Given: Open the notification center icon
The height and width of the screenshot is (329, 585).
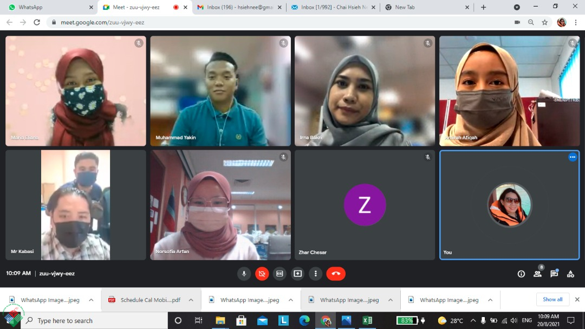Looking at the screenshot, I should click(x=571, y=320).
